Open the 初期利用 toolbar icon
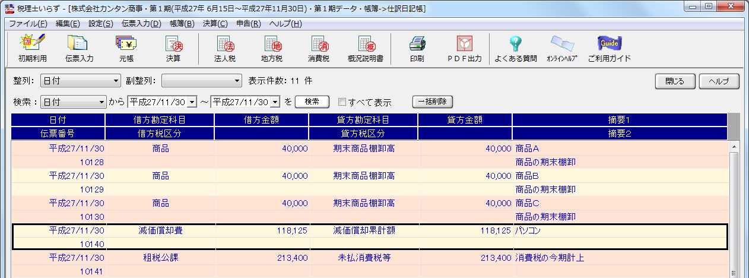The width and height of the screenshot is (749, 278). click(x=32, y=48)
